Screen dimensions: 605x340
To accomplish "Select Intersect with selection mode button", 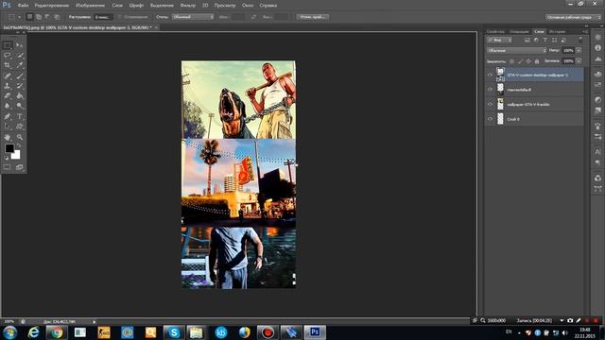I will [57, 17].
